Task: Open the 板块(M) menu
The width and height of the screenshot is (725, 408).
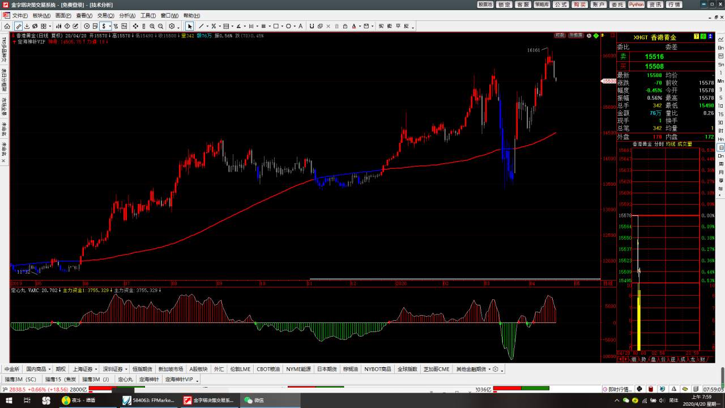Action: point(41,15)
